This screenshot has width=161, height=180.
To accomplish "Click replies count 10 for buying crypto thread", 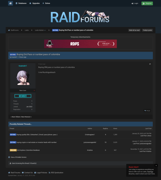I will click(x=106, y=142).
